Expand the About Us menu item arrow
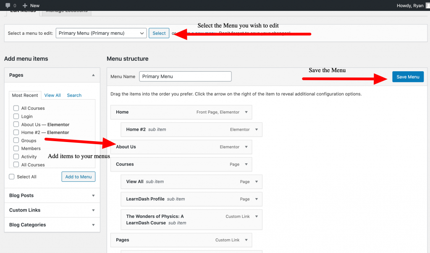430x253 pixels. 246,147
